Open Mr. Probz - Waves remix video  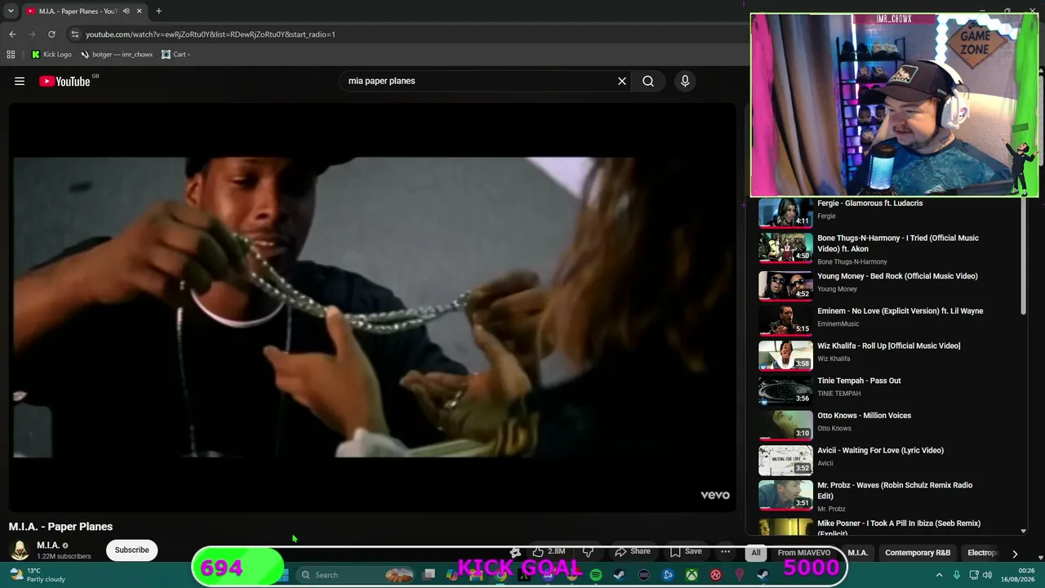point(895,490)
